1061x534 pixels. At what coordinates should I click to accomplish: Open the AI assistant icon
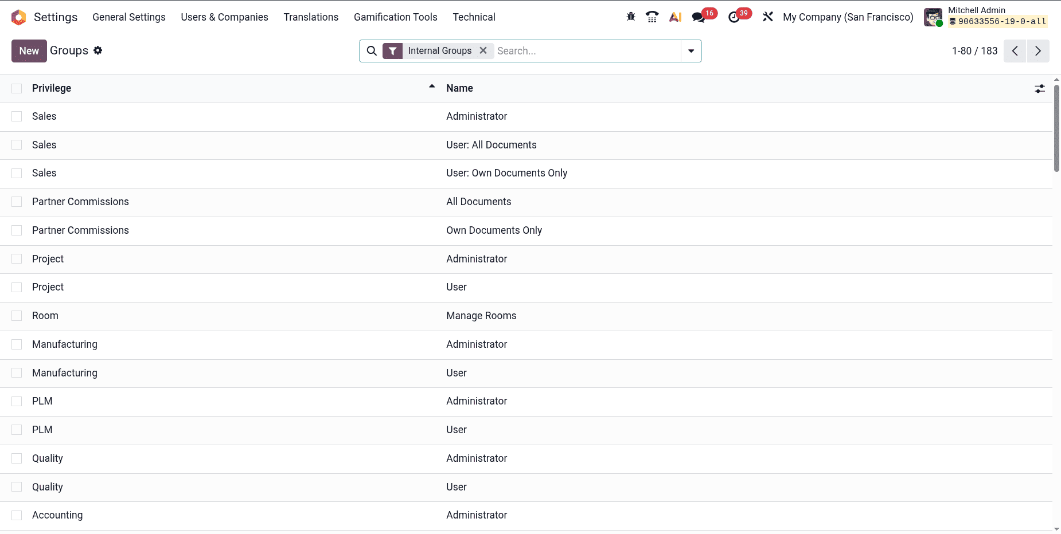click(x=675, y=17)
